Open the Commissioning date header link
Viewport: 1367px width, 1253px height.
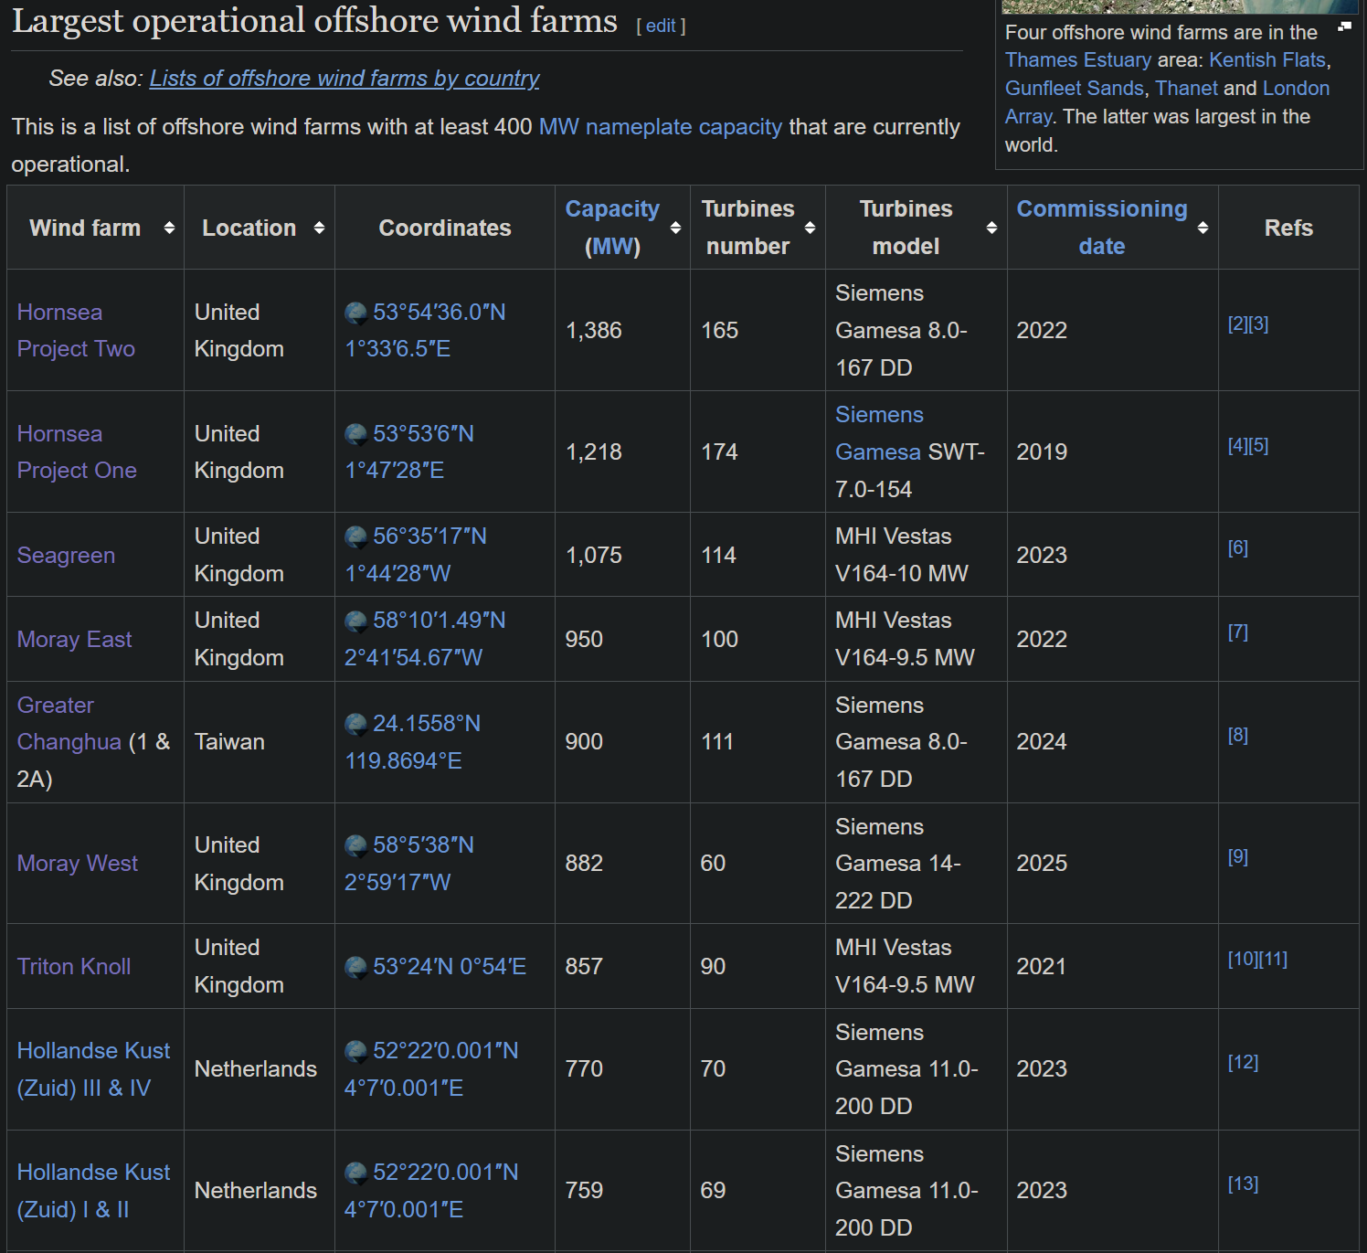1102,228
